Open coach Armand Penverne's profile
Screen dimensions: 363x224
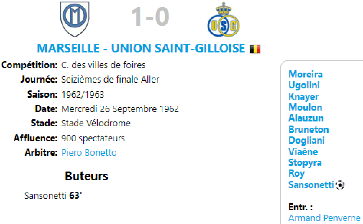(x=325, y=218)
